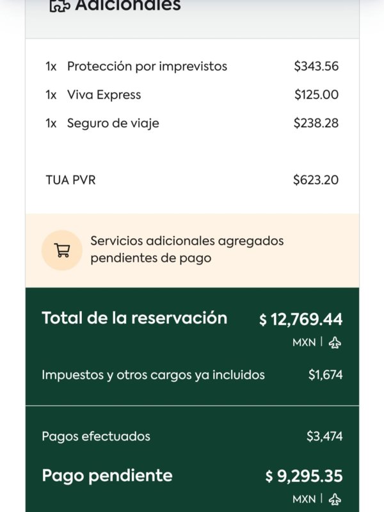
Task: Click the $623.20 TUA PVR amount
Action: [316, 180]
